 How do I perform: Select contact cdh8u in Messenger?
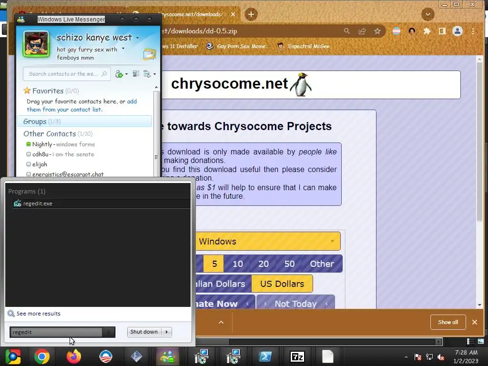click(60, 154)
